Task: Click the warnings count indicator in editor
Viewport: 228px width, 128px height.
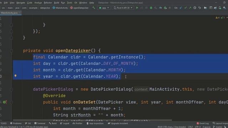Action: 218,17
